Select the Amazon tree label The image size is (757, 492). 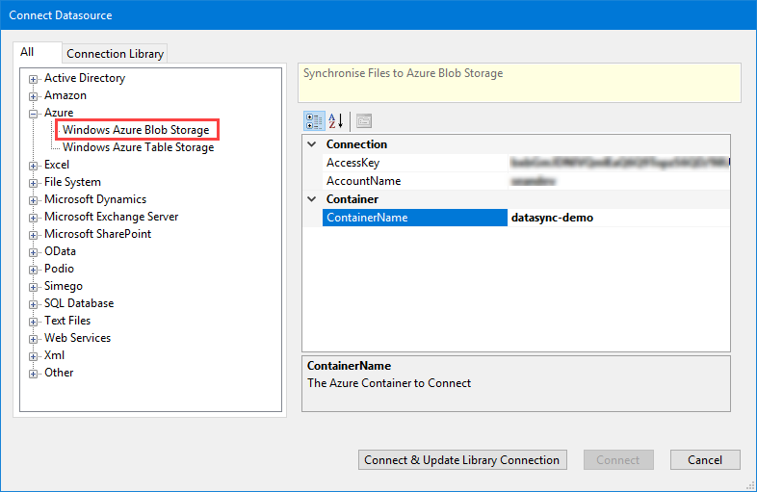[x=65, y=95]
